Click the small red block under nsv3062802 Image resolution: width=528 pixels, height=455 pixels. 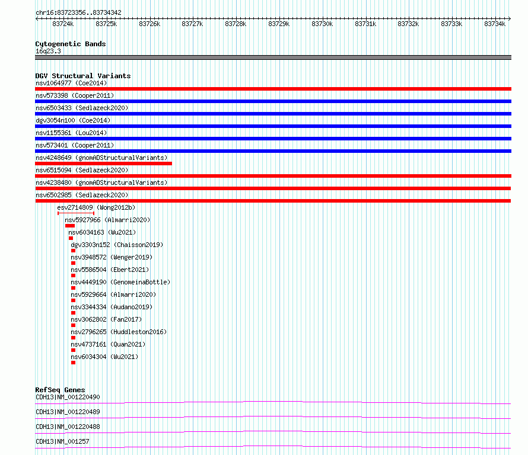pos(73,325)
